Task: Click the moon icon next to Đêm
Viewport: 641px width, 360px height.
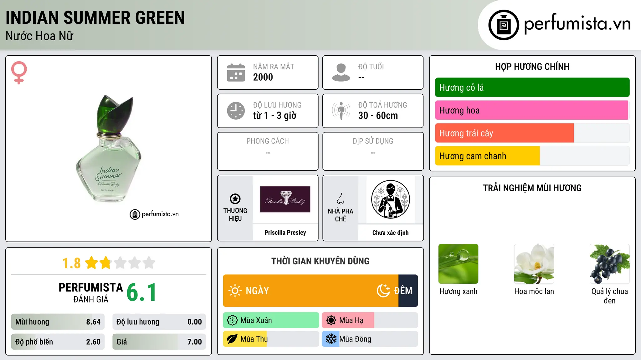Action: [x=383, y=291]
